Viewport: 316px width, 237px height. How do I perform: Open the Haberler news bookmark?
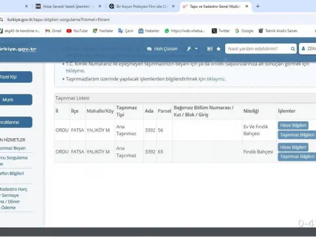click(149, 31)
